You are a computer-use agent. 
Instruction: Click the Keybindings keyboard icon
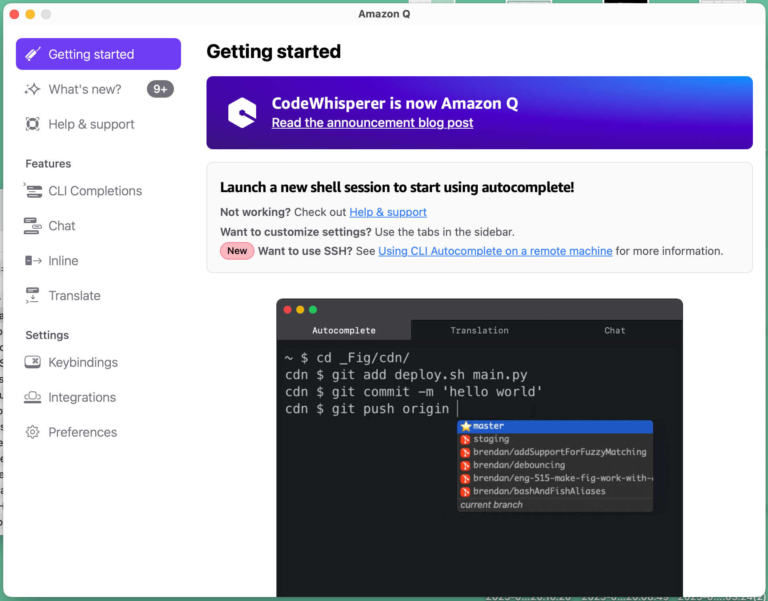33,362
